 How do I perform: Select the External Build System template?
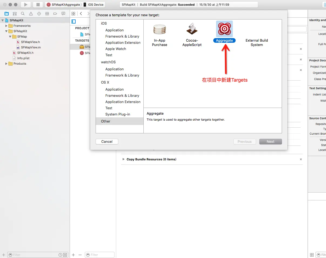257,42
